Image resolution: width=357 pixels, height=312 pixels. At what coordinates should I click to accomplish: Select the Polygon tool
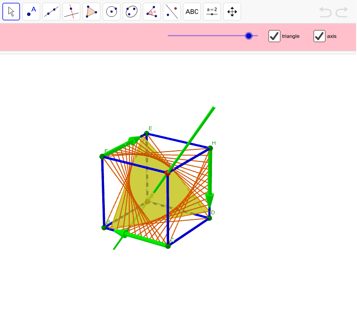[91, 11]
